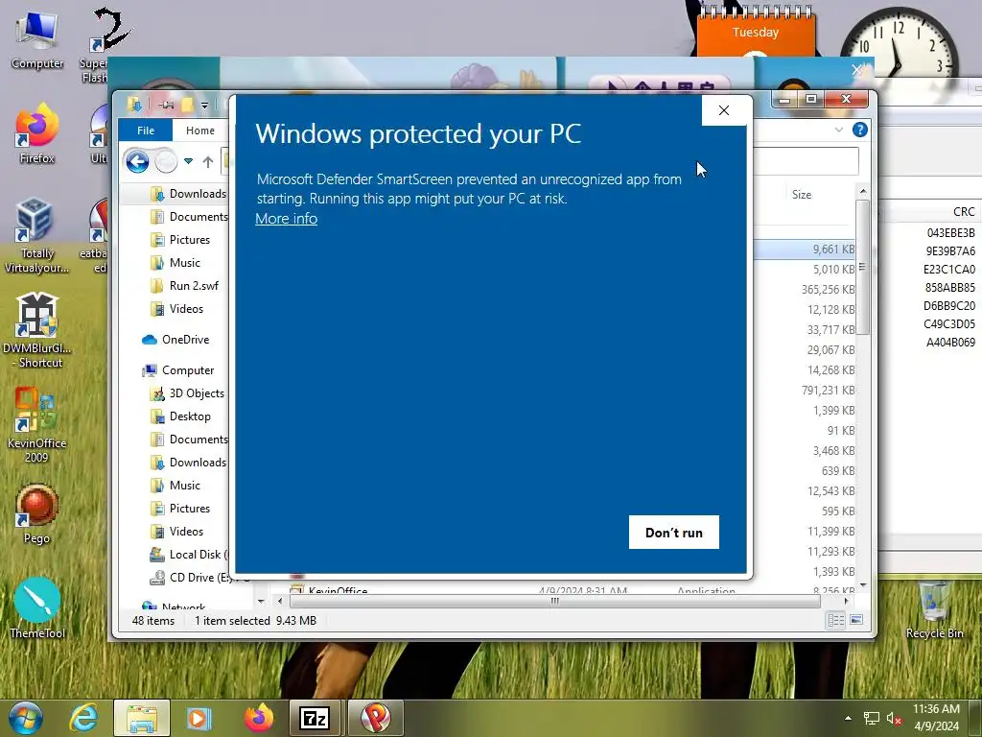The width and height of the screenshot is (982, 737).
Task: Click the properties pin icon in title bar
Action: 166,105
